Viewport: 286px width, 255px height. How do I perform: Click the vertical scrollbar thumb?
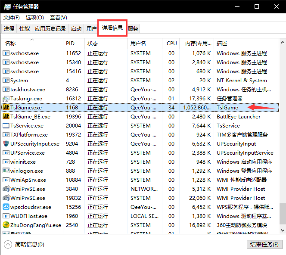point(283,214)
